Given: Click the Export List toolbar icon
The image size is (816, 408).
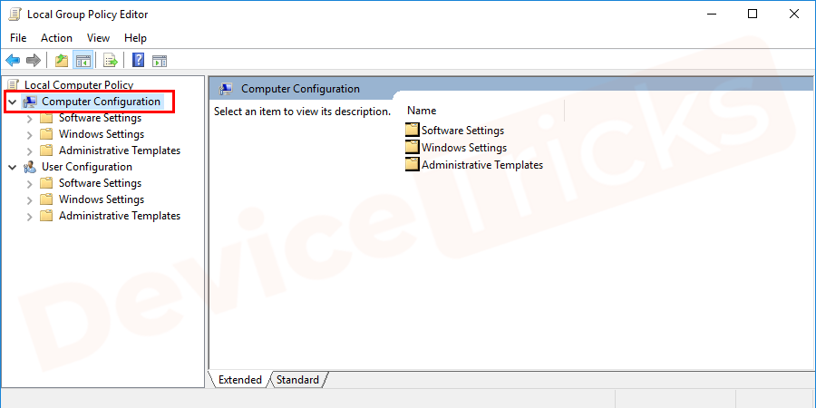Looking at the screenshot, I should [111, 61].
